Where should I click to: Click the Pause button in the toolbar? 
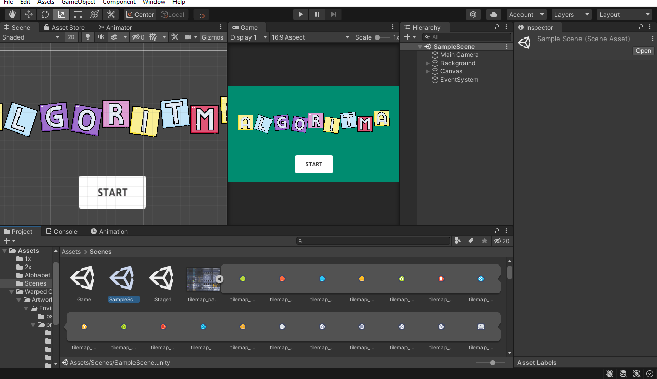tap(317, 14)
